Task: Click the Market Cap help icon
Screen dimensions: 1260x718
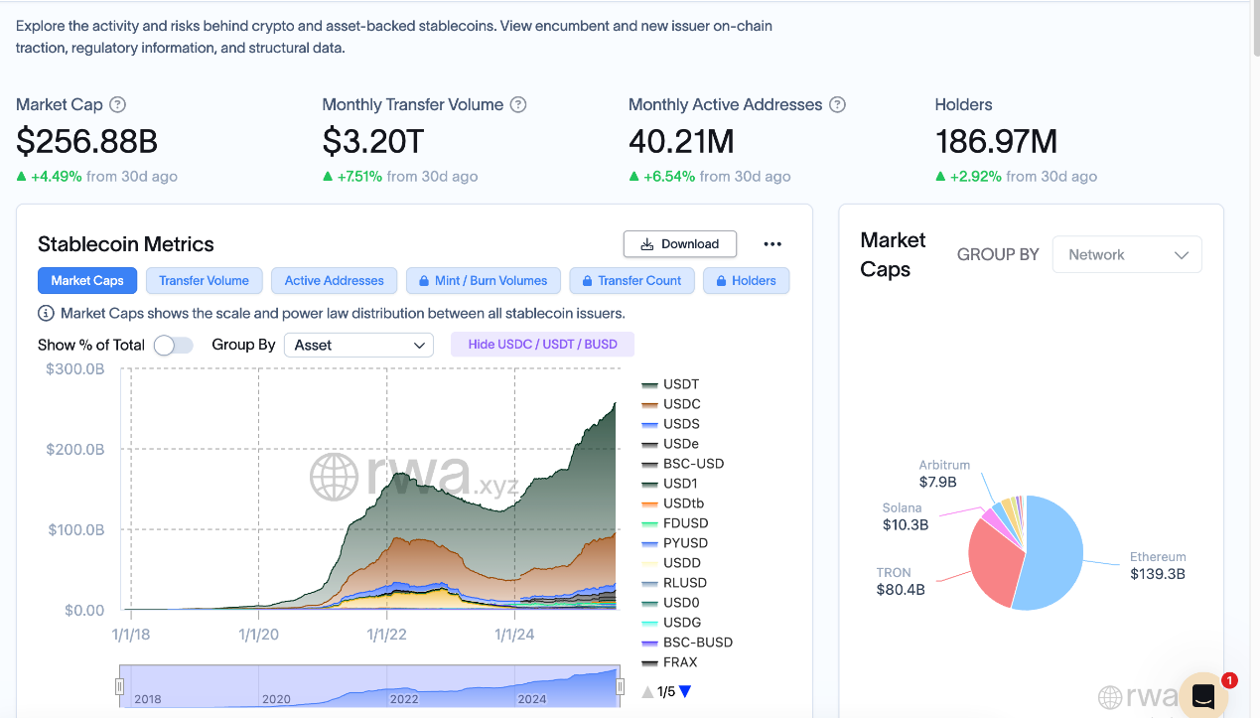Action: (117, 104)
